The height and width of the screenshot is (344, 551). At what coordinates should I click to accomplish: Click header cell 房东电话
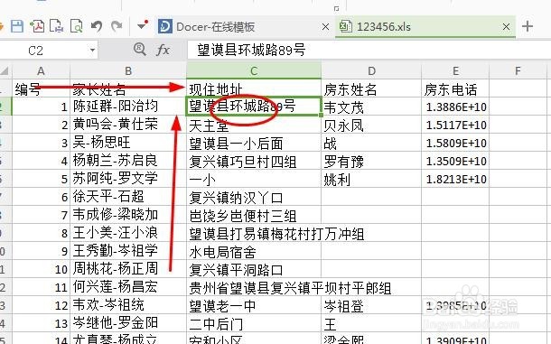click(x=455, y=89)
